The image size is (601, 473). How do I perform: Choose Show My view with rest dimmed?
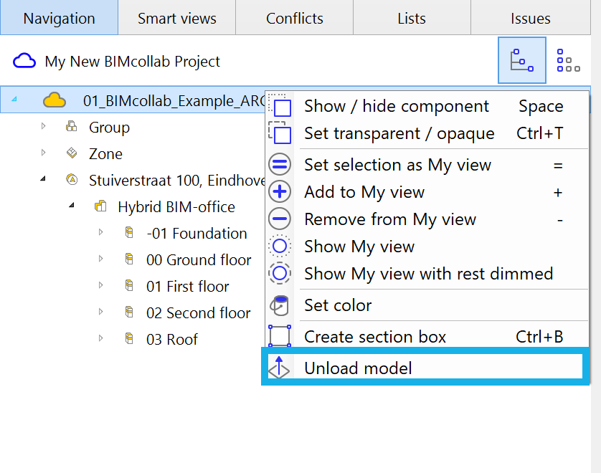tap(427, 274)
